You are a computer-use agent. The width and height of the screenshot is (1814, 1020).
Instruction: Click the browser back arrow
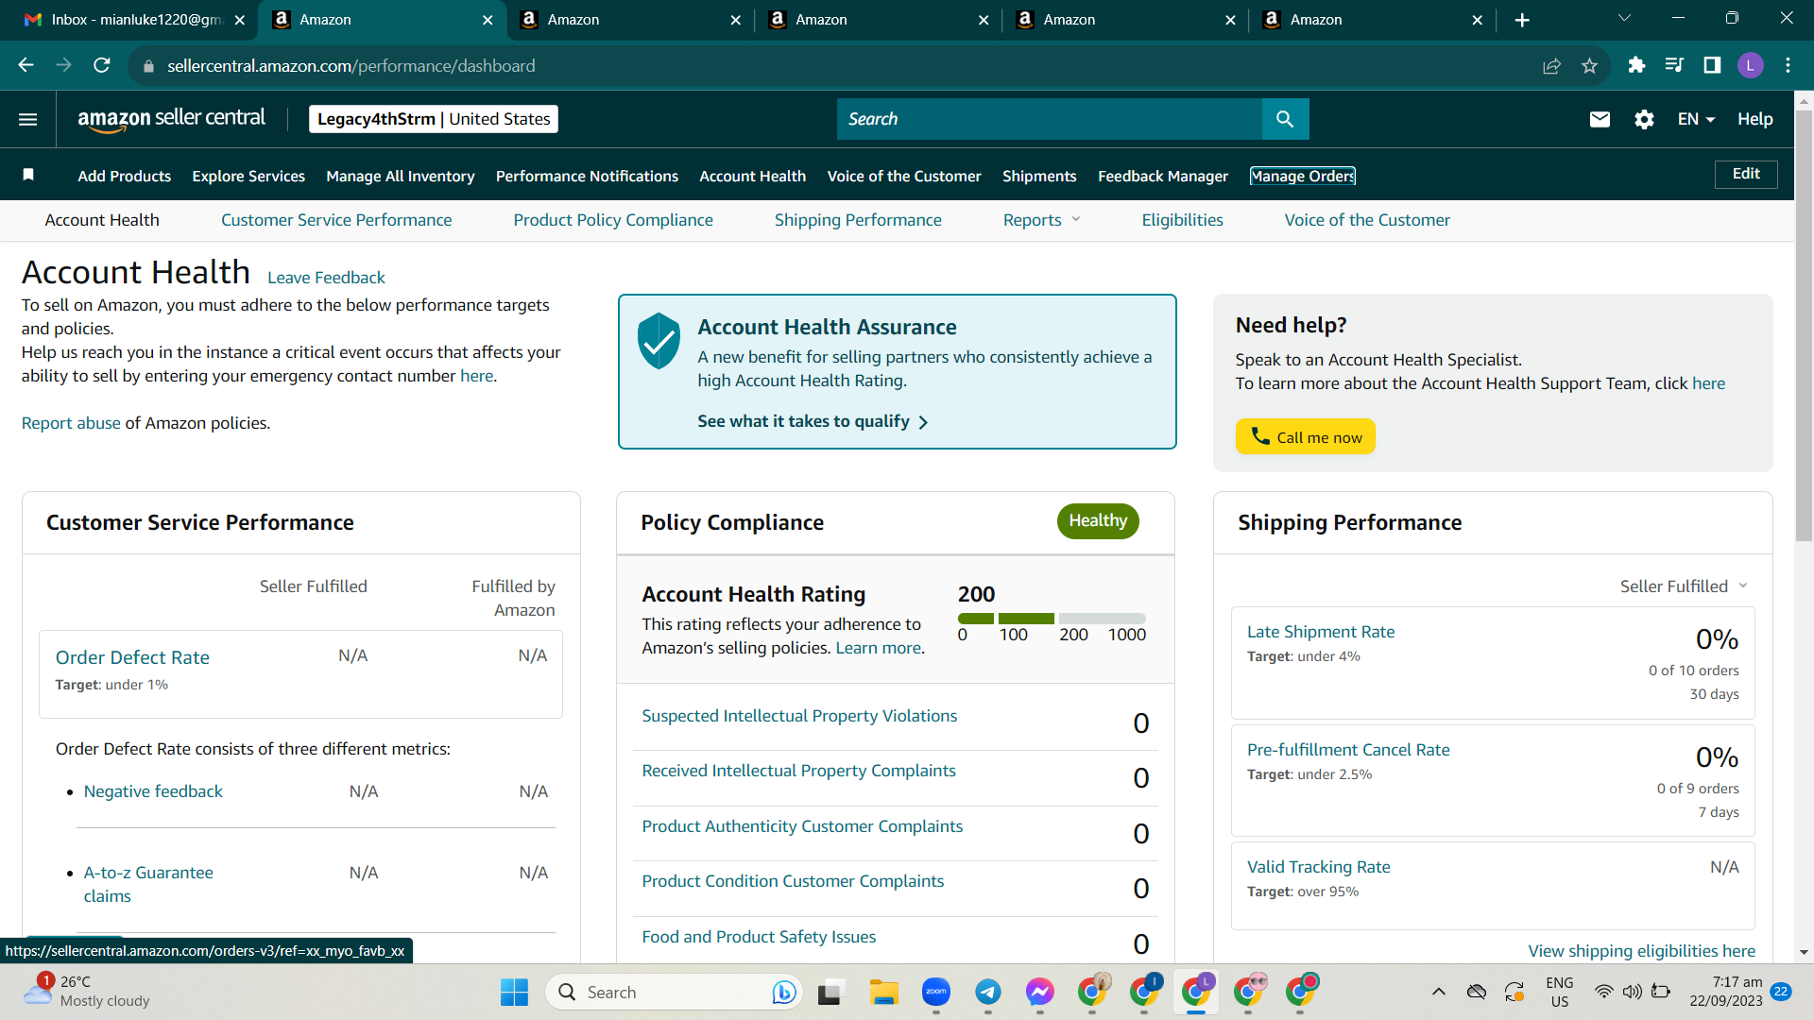click(26, 65)
